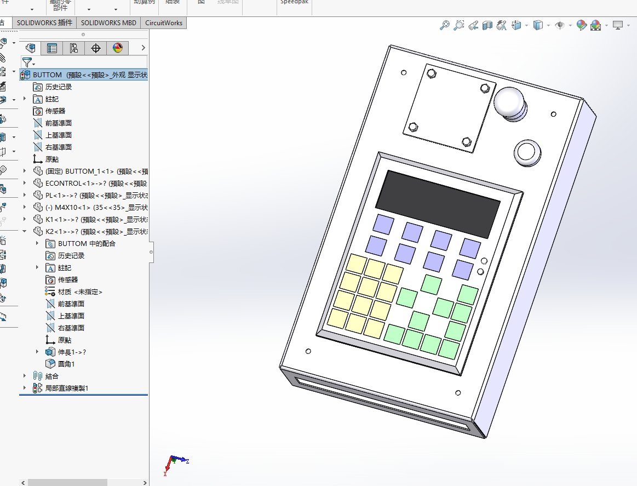Image resolution: width=637 pixels, height=486 pixels.
Task: Expand the PL<1> component
Action: (x=25, y=195)
